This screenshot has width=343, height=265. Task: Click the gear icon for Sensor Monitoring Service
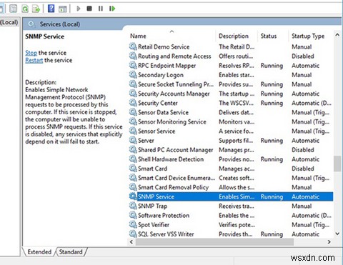pos(133,121)
